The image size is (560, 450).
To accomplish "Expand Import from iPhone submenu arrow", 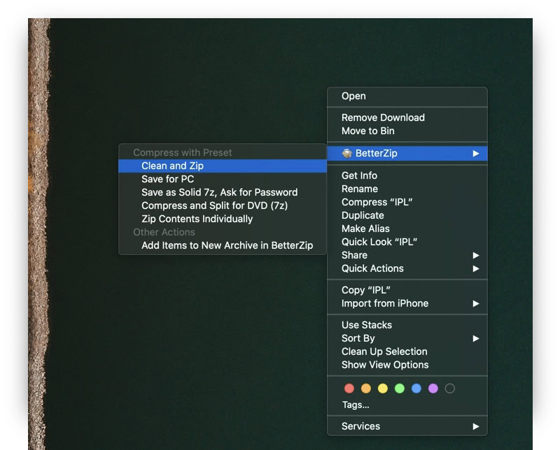I will [476, 303].
